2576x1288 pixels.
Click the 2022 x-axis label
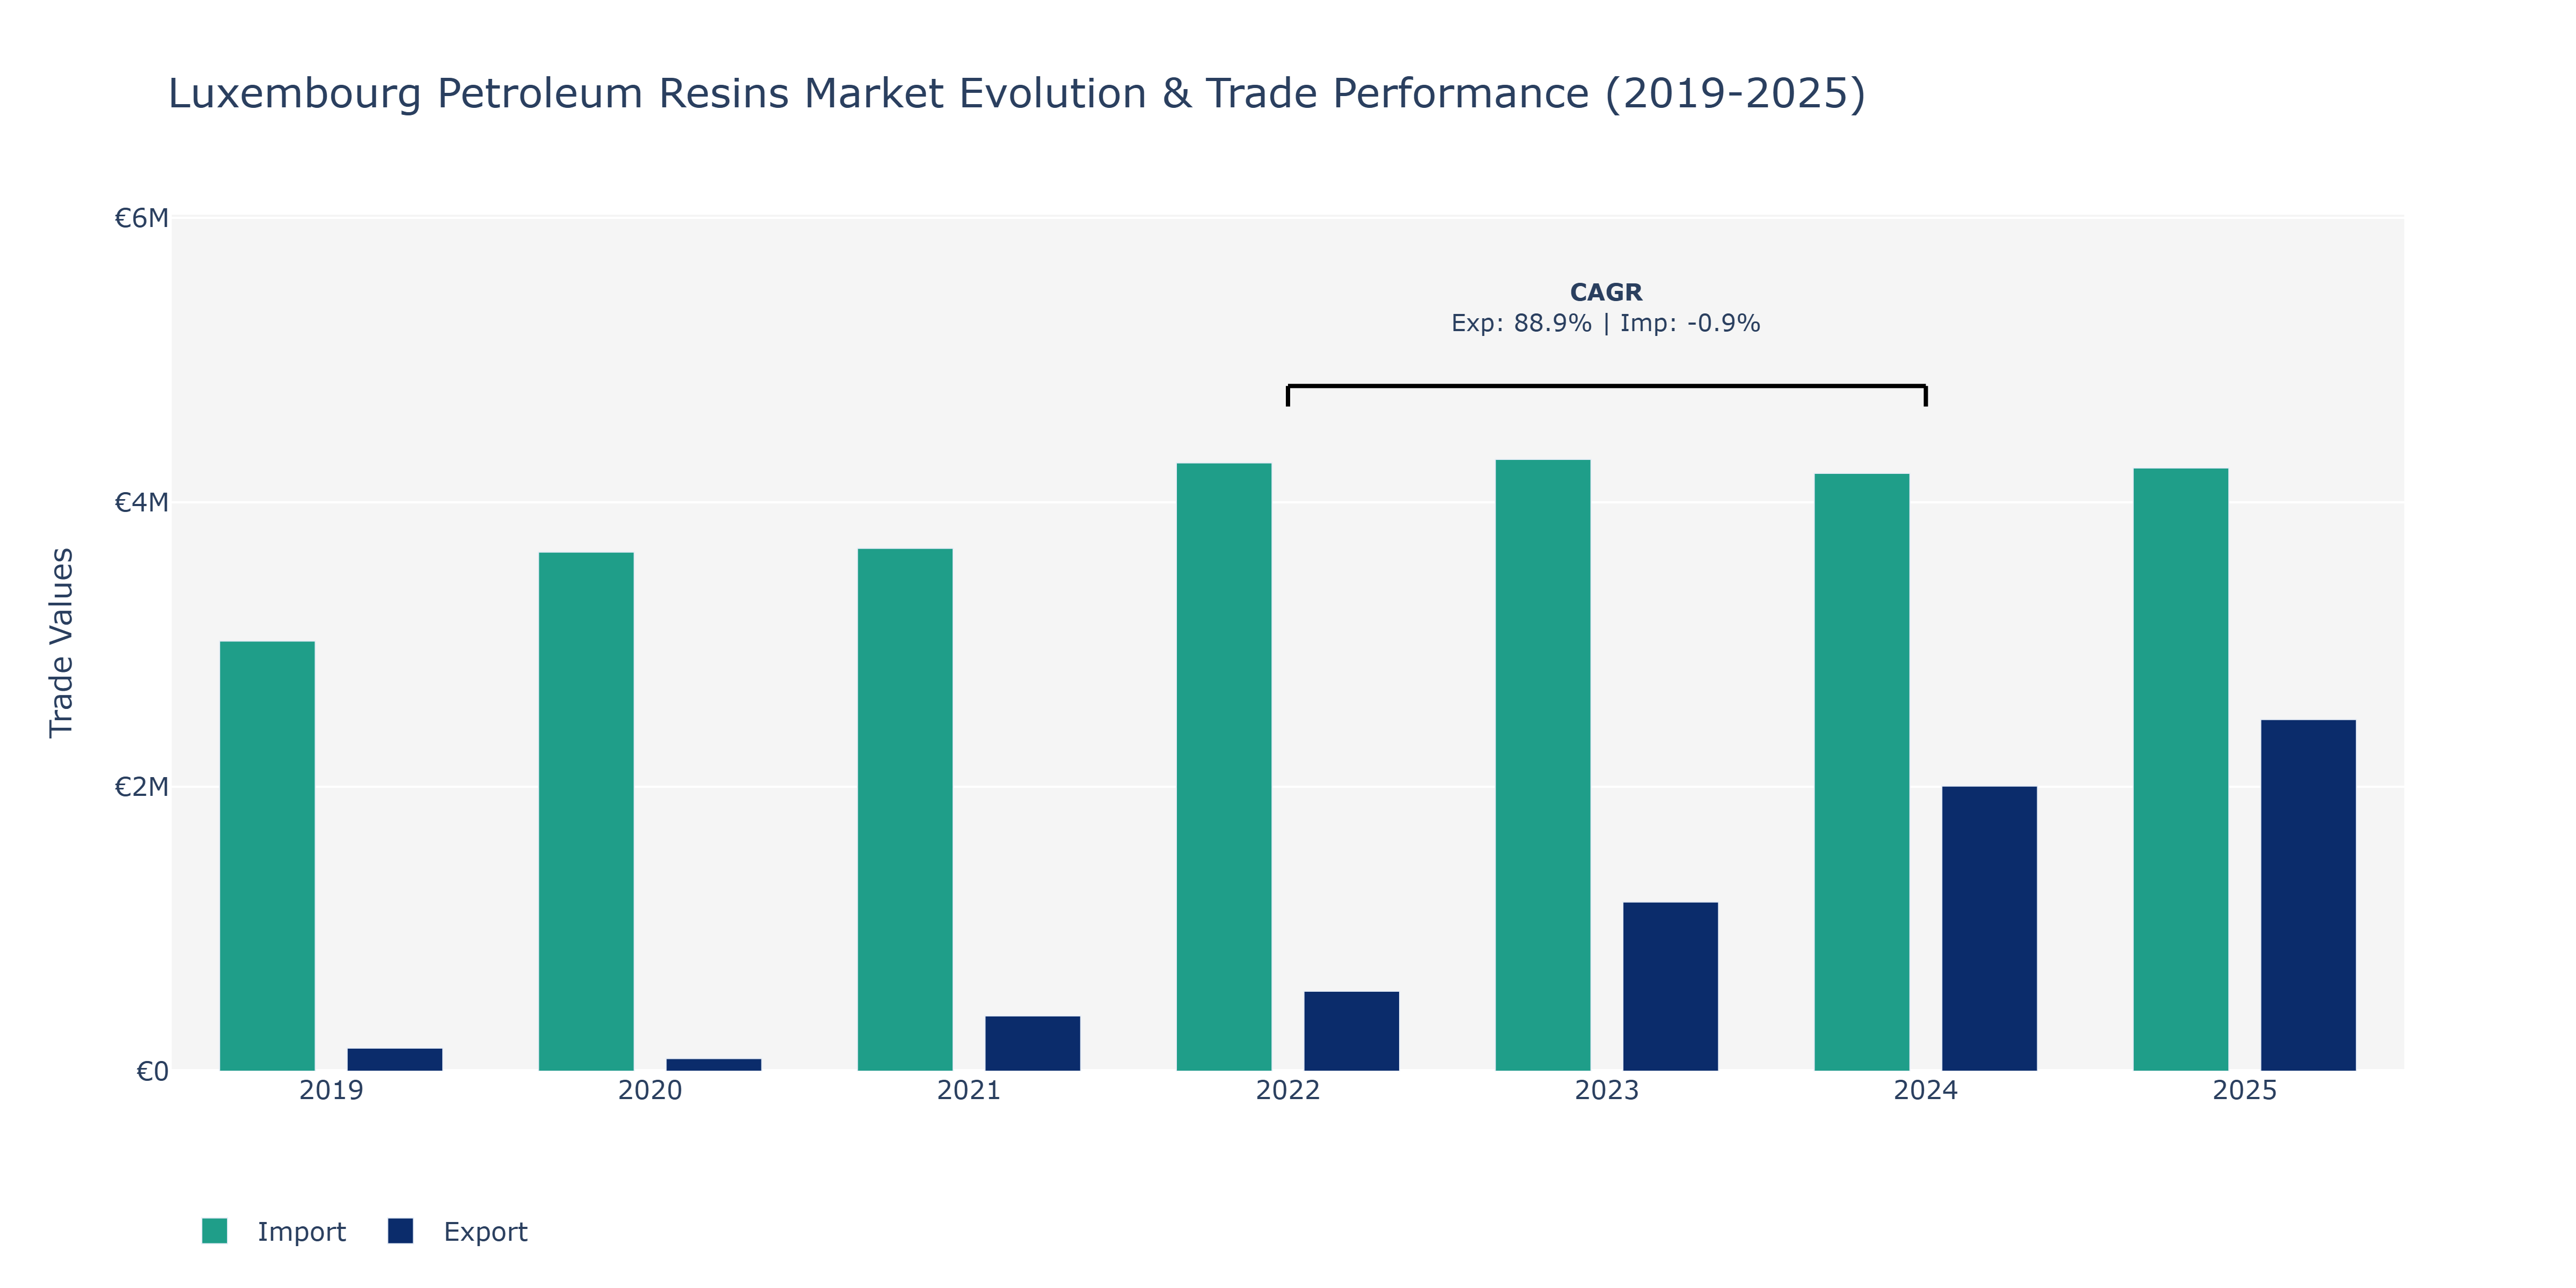1288,1090
